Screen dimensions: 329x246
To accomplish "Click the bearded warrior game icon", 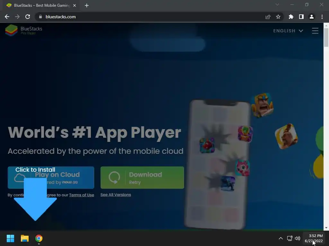I will pos(286,136).
